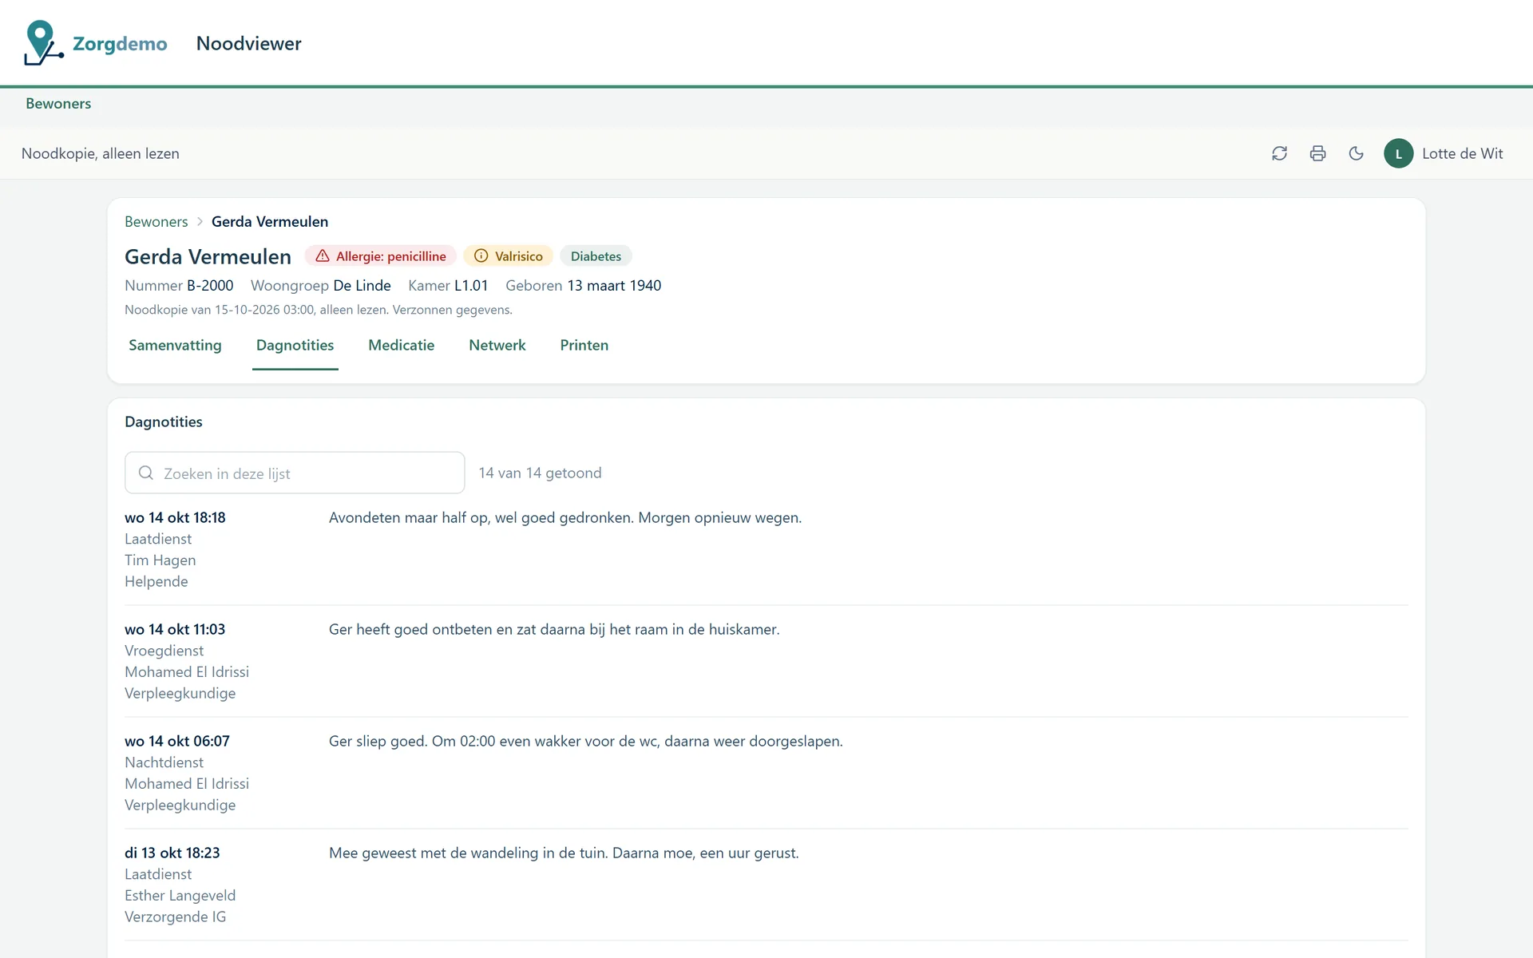Click the Zorgdemo logo icon
Screen dimensions: 1533x958
point(43,43)
